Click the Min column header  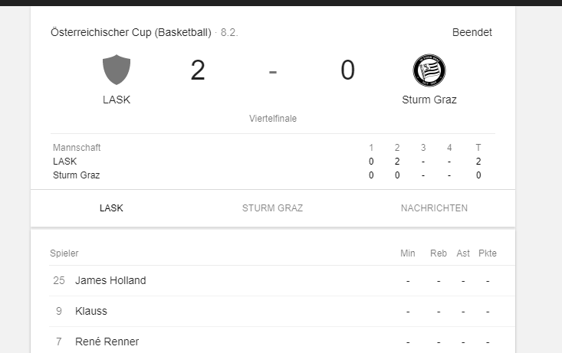coord(408,253)
